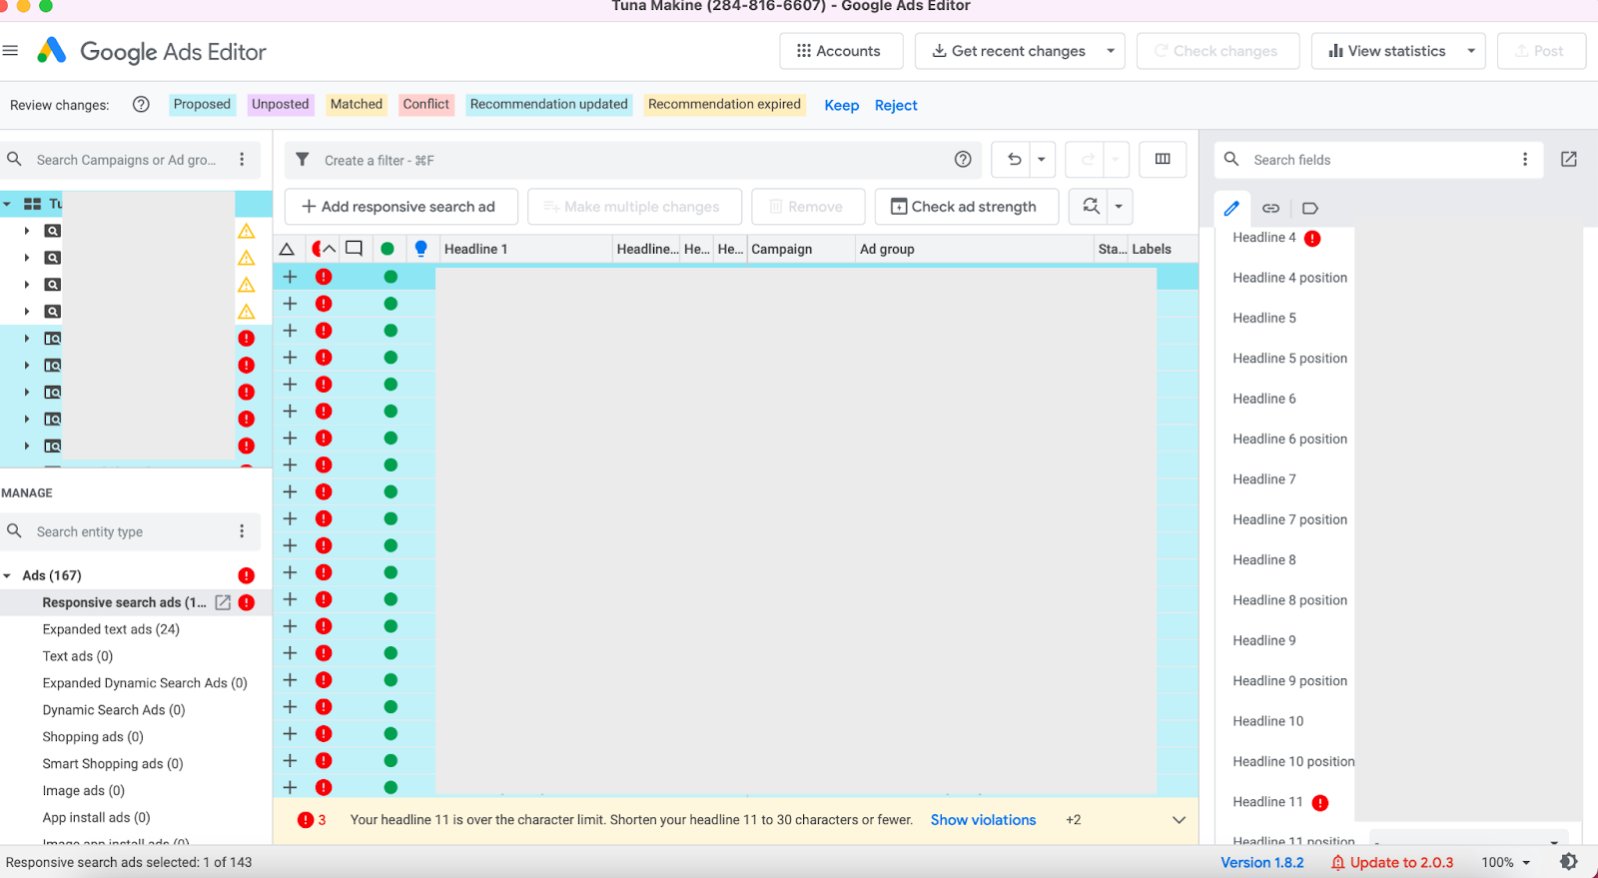Viewport: 1598px width, 878px height.
Task: Expand the error message bar chevron
Action: pos(1179,820)
